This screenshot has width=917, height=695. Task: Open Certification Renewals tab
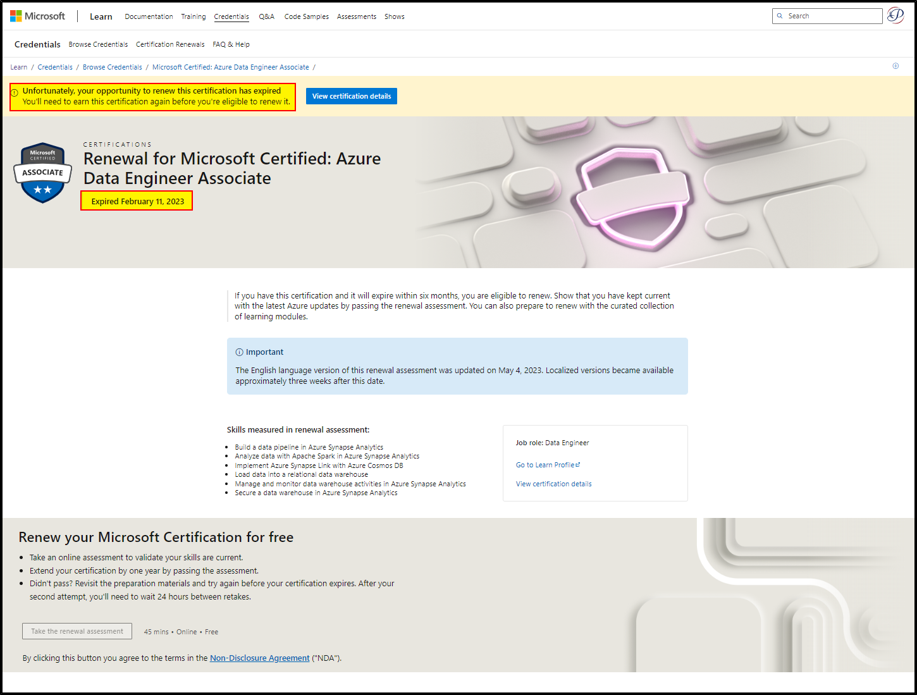coord(170,44)
